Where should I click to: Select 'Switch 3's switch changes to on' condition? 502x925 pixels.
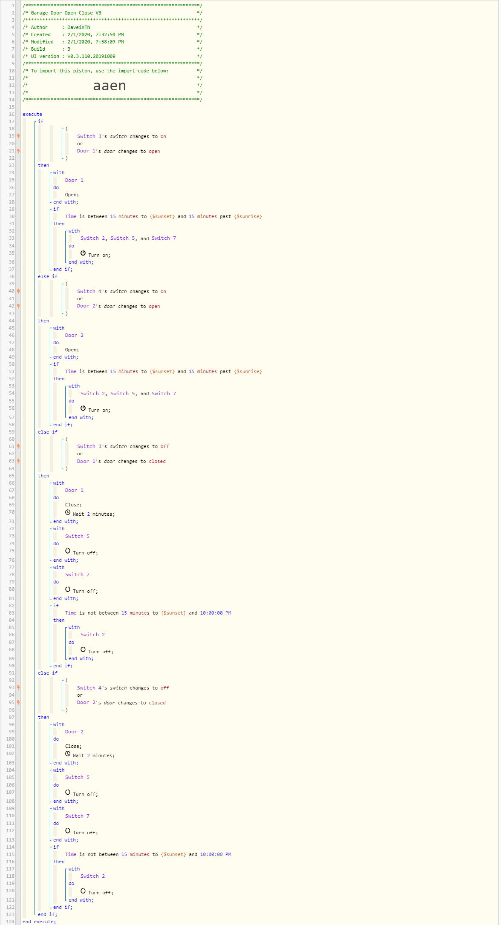(121, 136)
